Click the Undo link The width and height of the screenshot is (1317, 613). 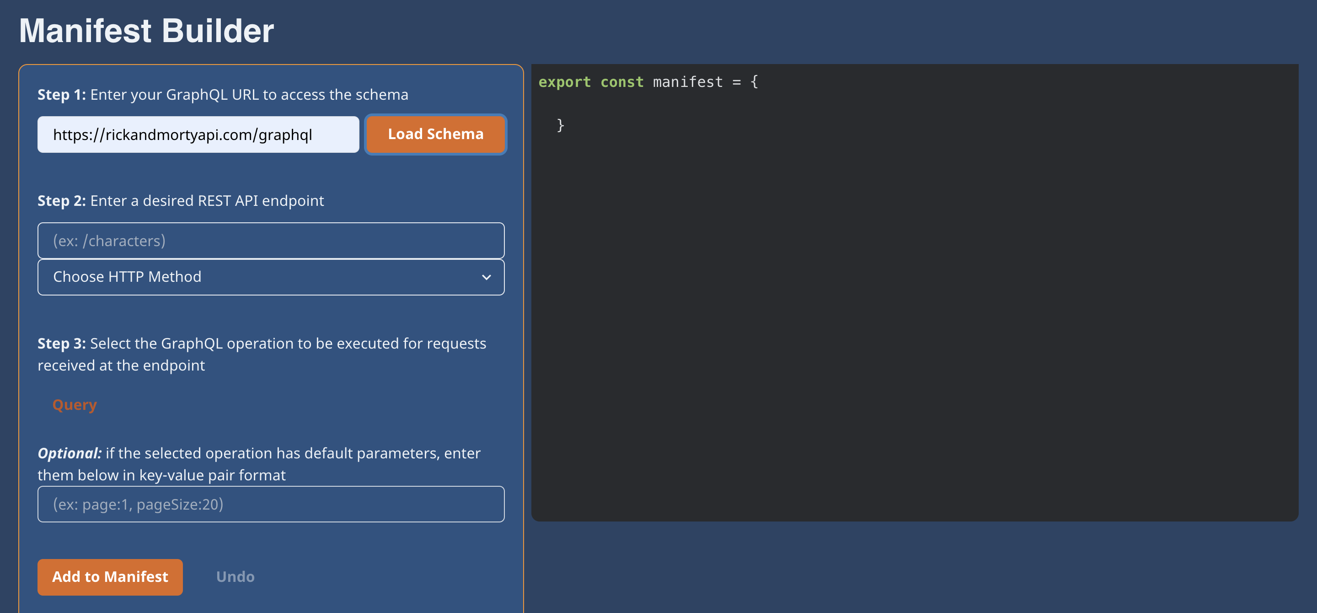click(235, 577)
